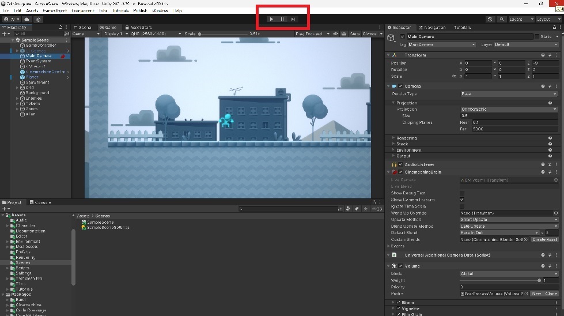The image size is (564, 316).
Task: Open the Unity account dropdown in toolbar
Action: click(x=12, y=19)
